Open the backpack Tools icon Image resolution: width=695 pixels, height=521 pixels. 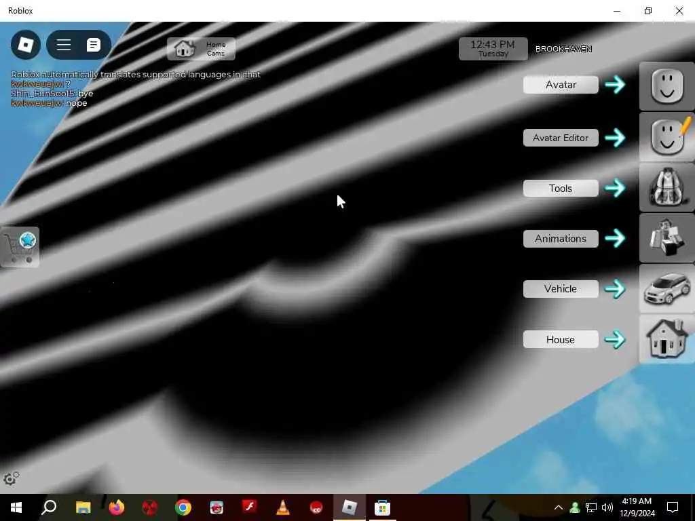tap(667, 187)
